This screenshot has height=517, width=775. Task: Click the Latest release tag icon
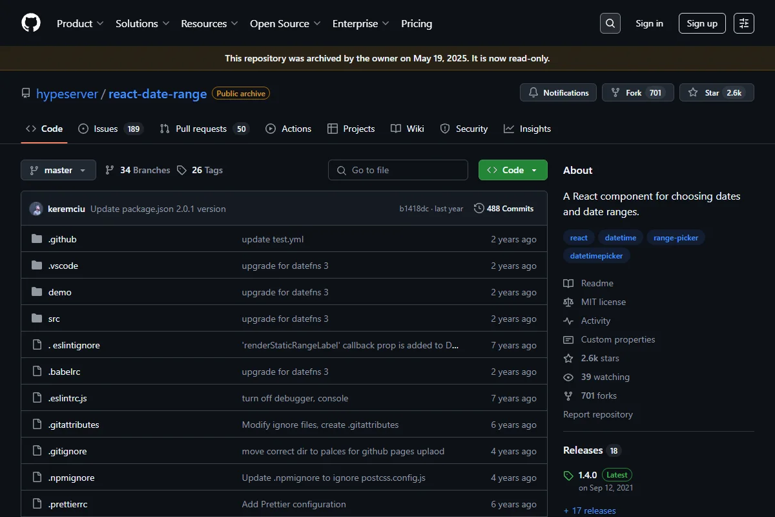(x=568, y=475)
